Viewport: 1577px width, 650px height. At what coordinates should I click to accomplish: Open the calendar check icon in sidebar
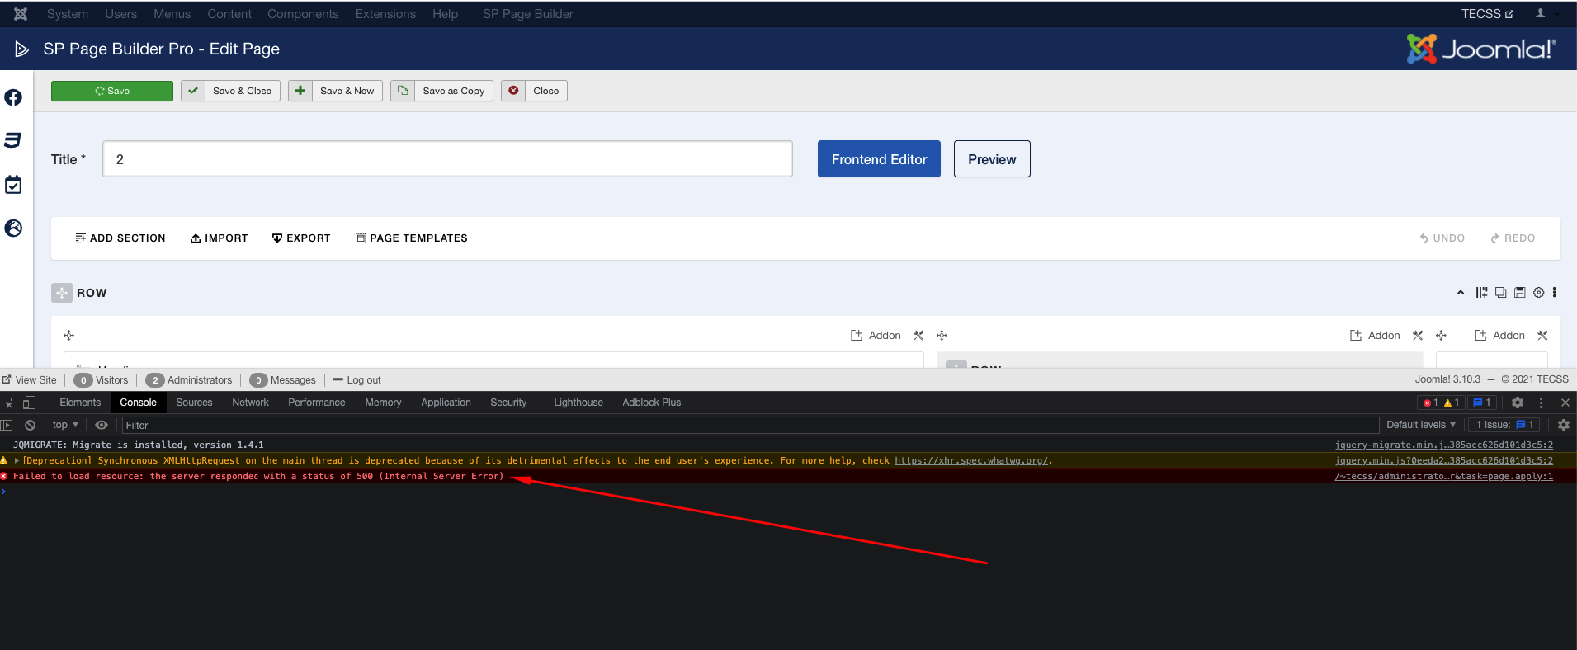pyautogui.click(x=13, y=184)
